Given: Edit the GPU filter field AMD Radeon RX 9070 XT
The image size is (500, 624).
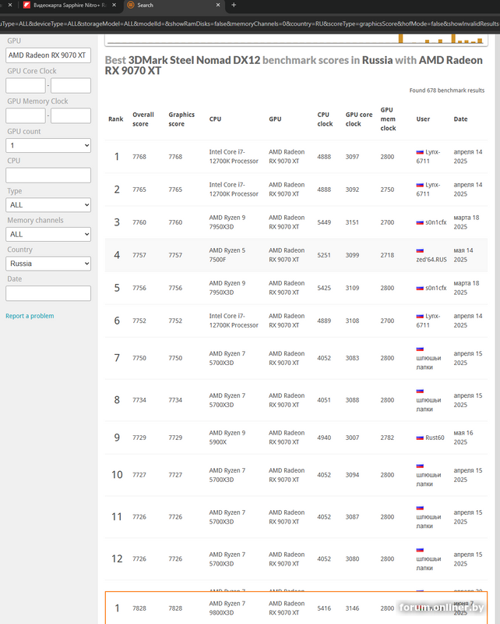Looking at the screenshot, I should [48, 55].
